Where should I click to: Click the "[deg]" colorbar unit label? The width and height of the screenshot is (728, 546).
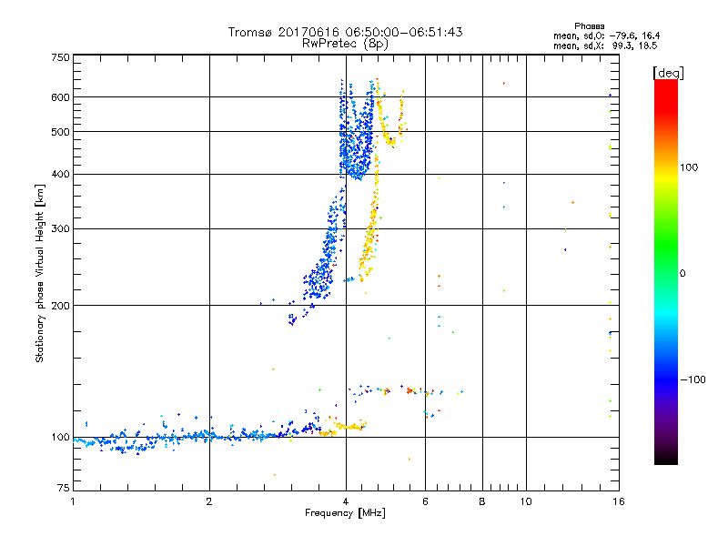coord(668,74)
